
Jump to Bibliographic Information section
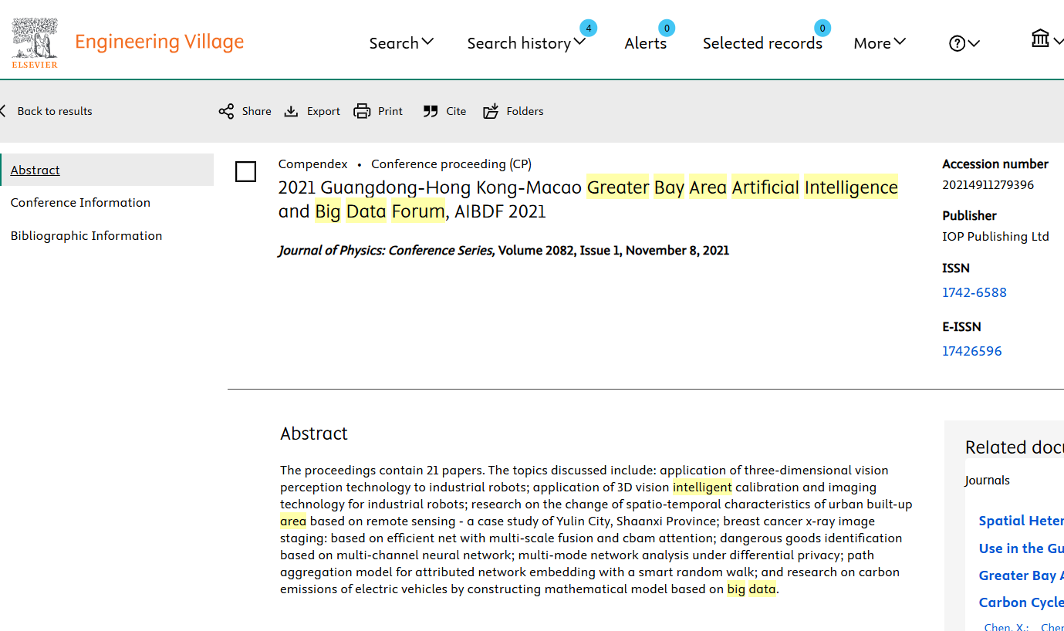(x=86, y=236)
